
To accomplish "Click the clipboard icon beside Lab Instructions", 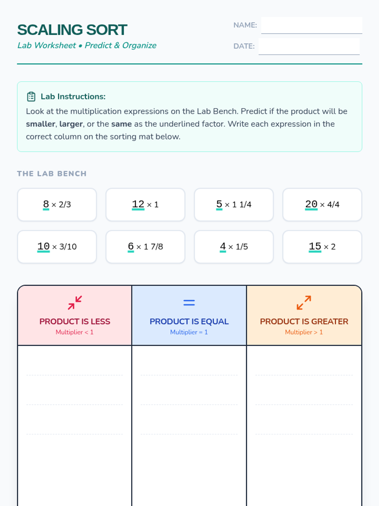I will click(31, 96).
